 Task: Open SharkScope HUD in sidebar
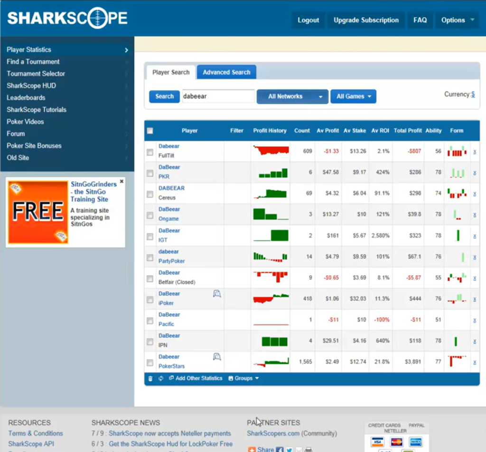click(x=31, y=86)
